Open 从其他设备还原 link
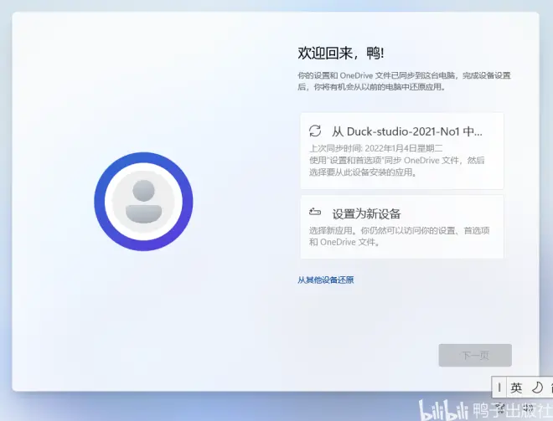Image resolution: width=553 pixels, height=421 pixels. 326,280
